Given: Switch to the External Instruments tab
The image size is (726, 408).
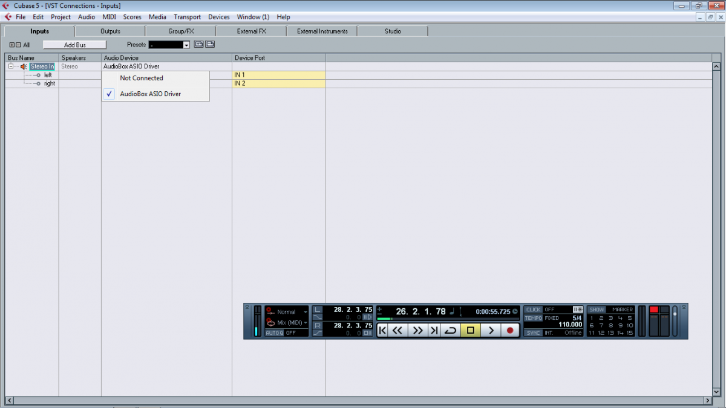Looking at the screenshot, I should [322, 31].
